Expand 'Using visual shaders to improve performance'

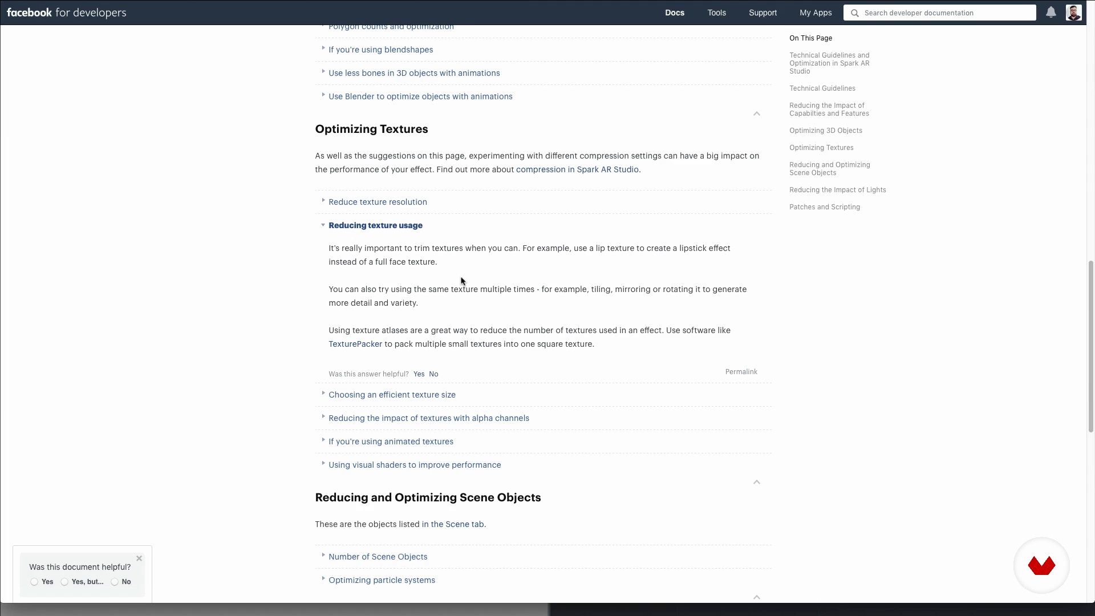(x=415, y=465)
